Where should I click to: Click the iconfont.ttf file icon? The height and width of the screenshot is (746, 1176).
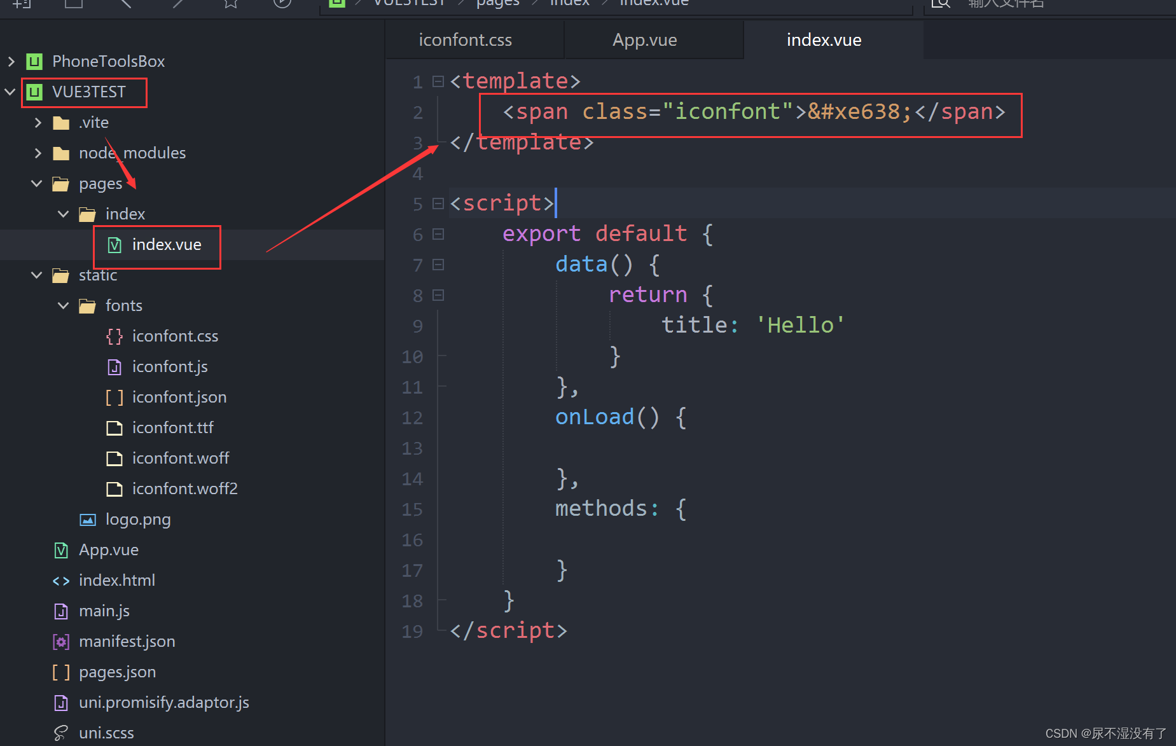click(x=114, y=428)
